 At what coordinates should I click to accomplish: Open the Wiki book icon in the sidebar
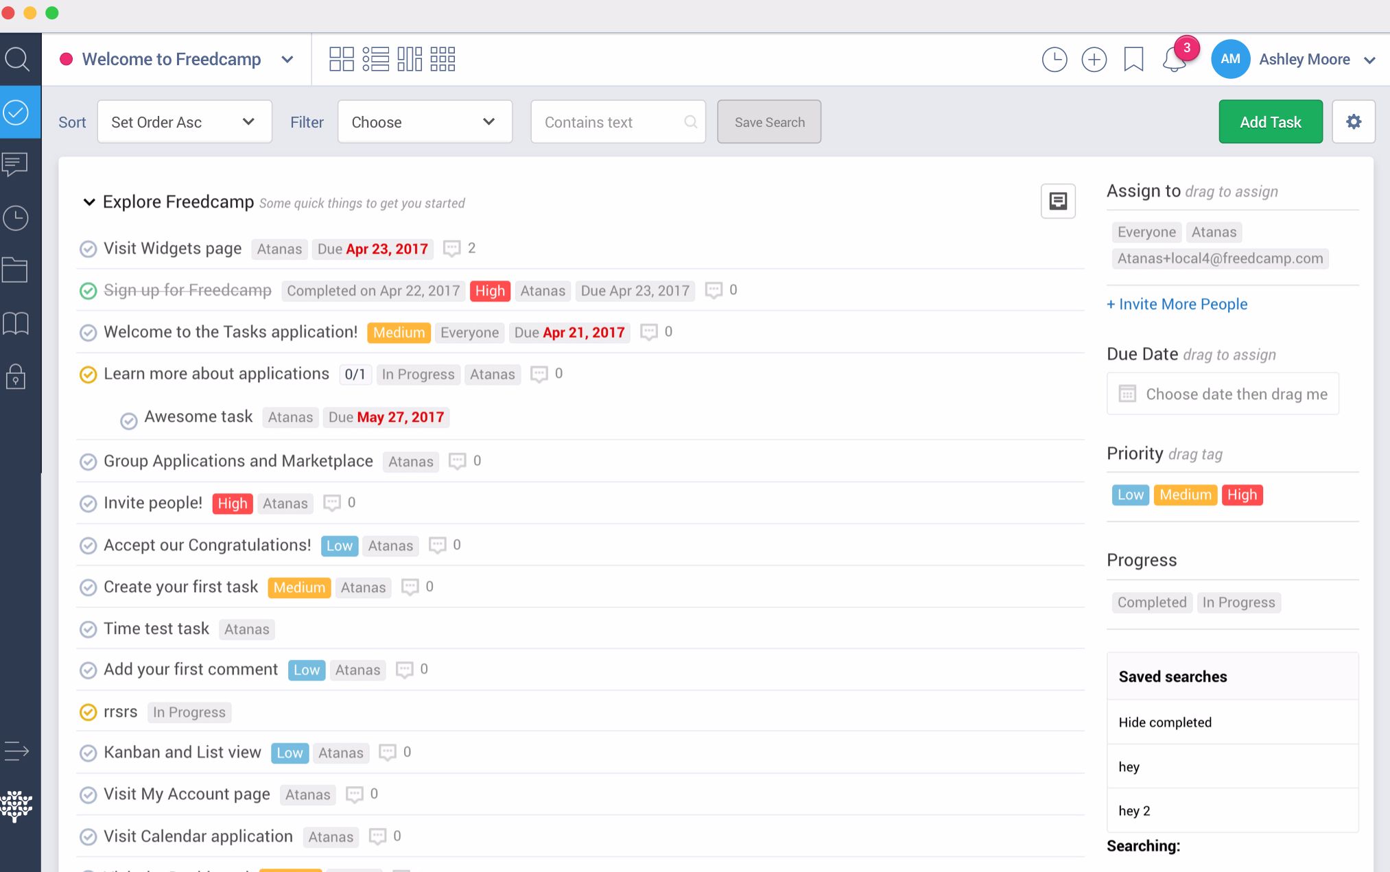[15, 323]
